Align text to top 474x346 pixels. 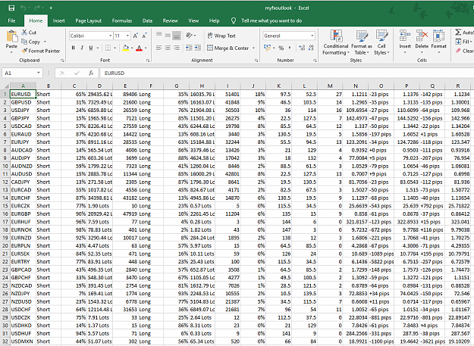pyautogui.click(x=159, y=36)
